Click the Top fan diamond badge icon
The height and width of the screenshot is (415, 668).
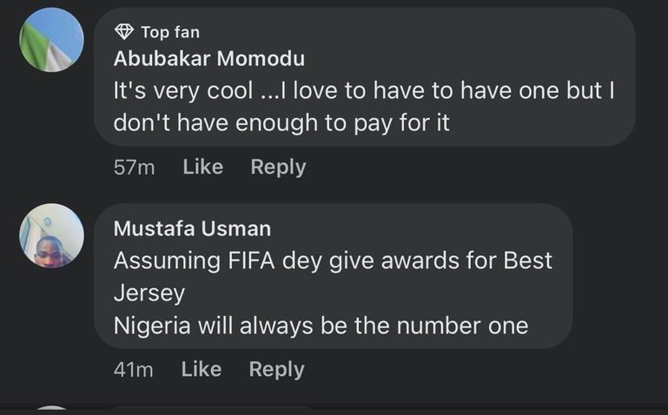coord(123,32)
